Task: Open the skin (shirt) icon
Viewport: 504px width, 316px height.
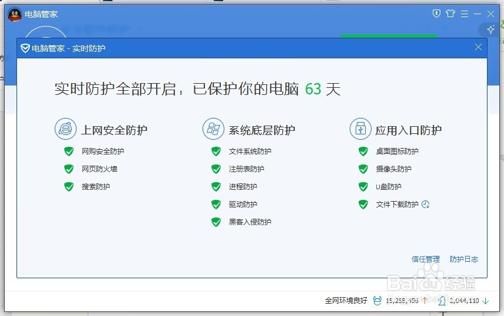Action: (450, 14)
